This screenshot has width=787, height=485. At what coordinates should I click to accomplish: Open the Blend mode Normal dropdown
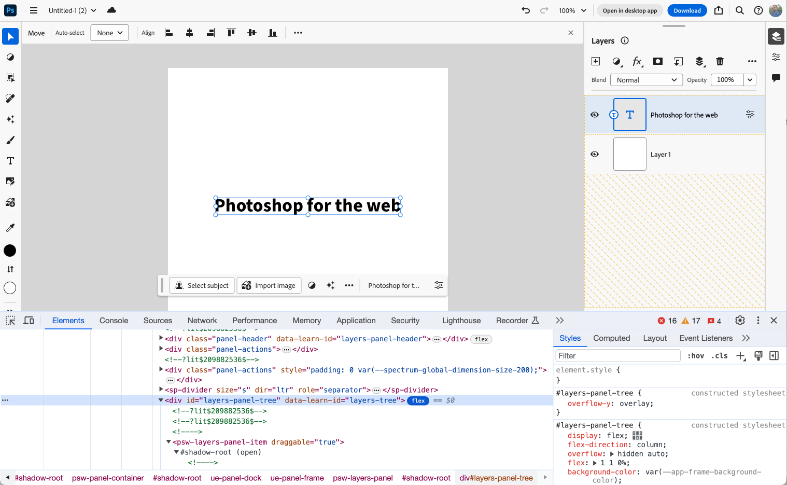646,80
